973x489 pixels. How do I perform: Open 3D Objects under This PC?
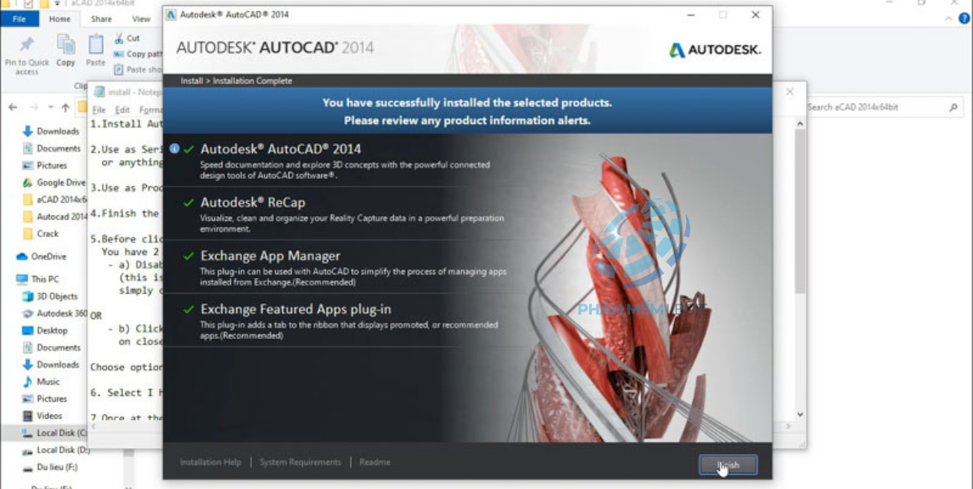click(x=50, y=296)
